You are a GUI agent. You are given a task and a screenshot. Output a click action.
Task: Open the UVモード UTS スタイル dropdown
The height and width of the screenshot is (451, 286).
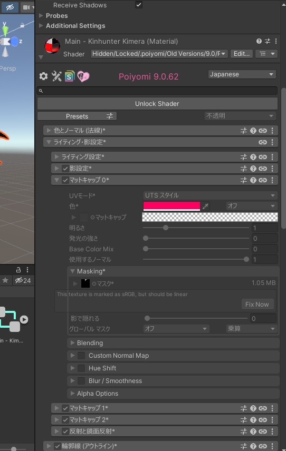click(x=210, y=195)
